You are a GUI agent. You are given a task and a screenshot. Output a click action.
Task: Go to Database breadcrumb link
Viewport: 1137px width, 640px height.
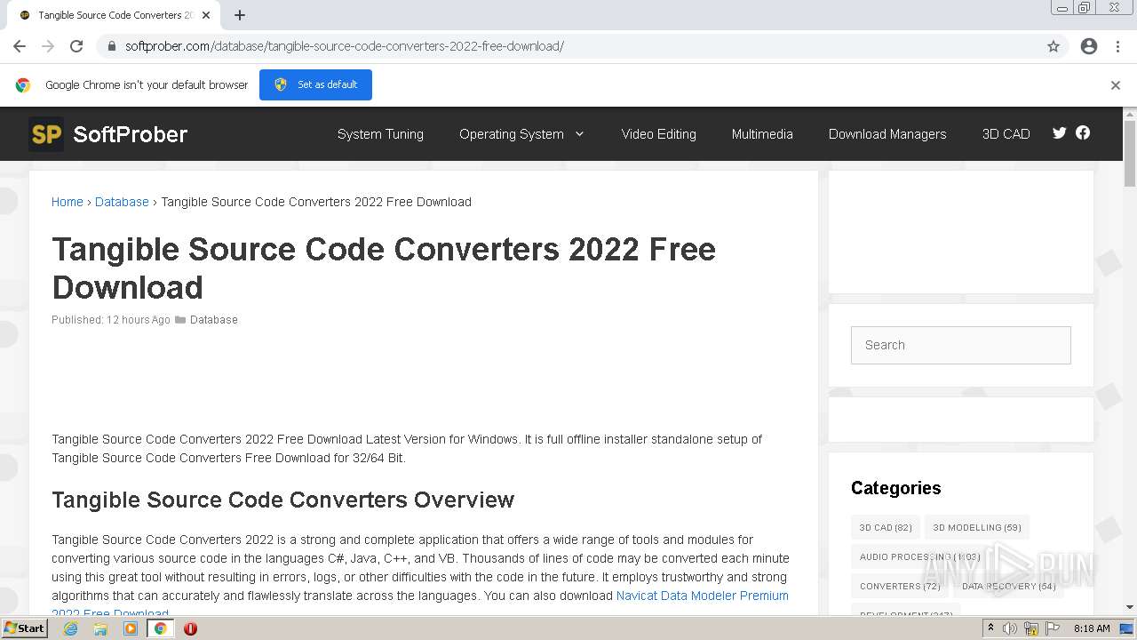(x=122, y=202)
